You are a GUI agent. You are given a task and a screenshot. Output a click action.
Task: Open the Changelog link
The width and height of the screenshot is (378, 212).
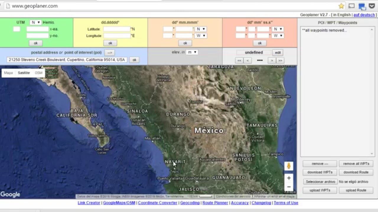261,203
